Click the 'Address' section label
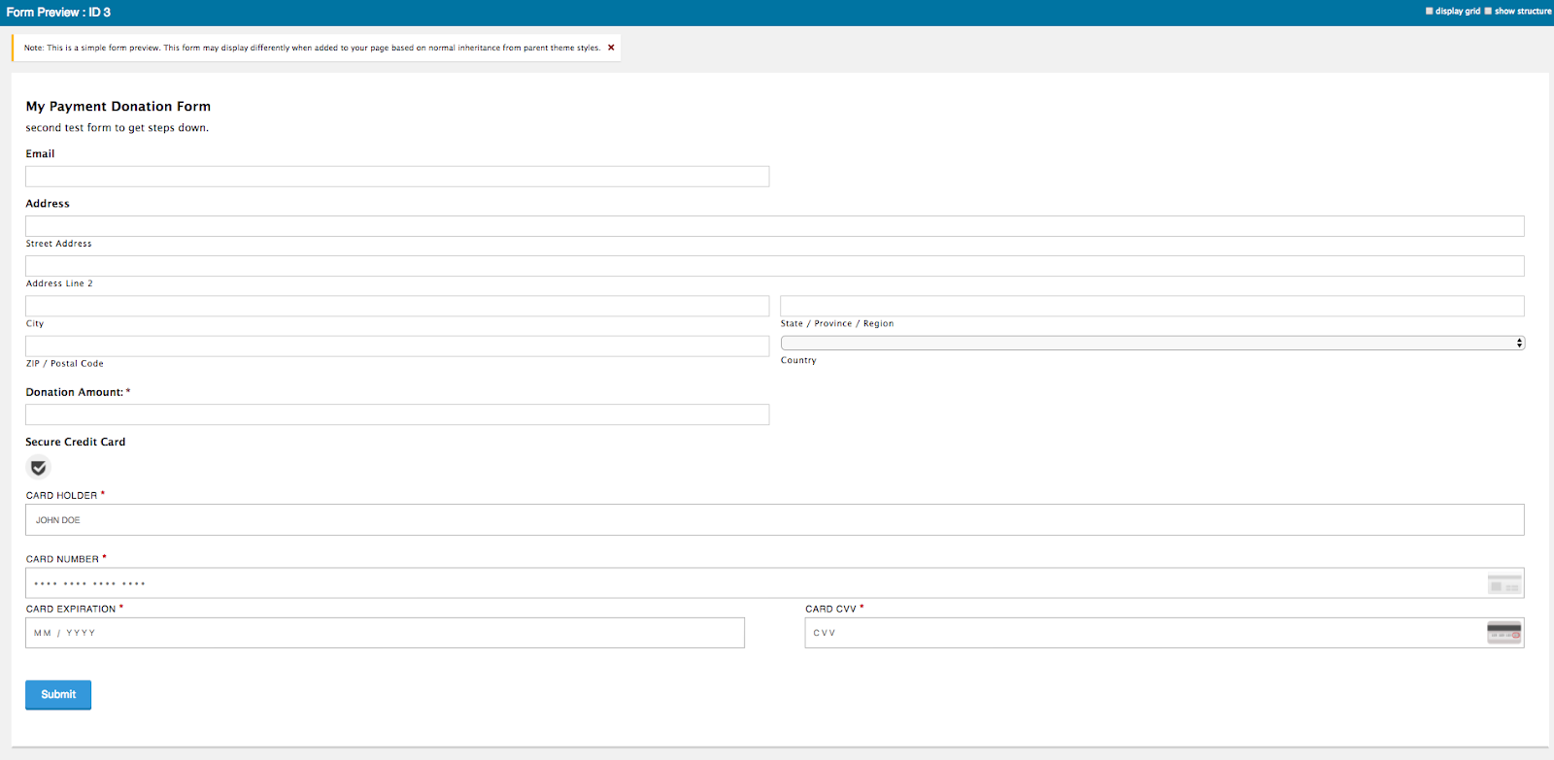Screen dimensions: 1554x760 pos(48,204)
